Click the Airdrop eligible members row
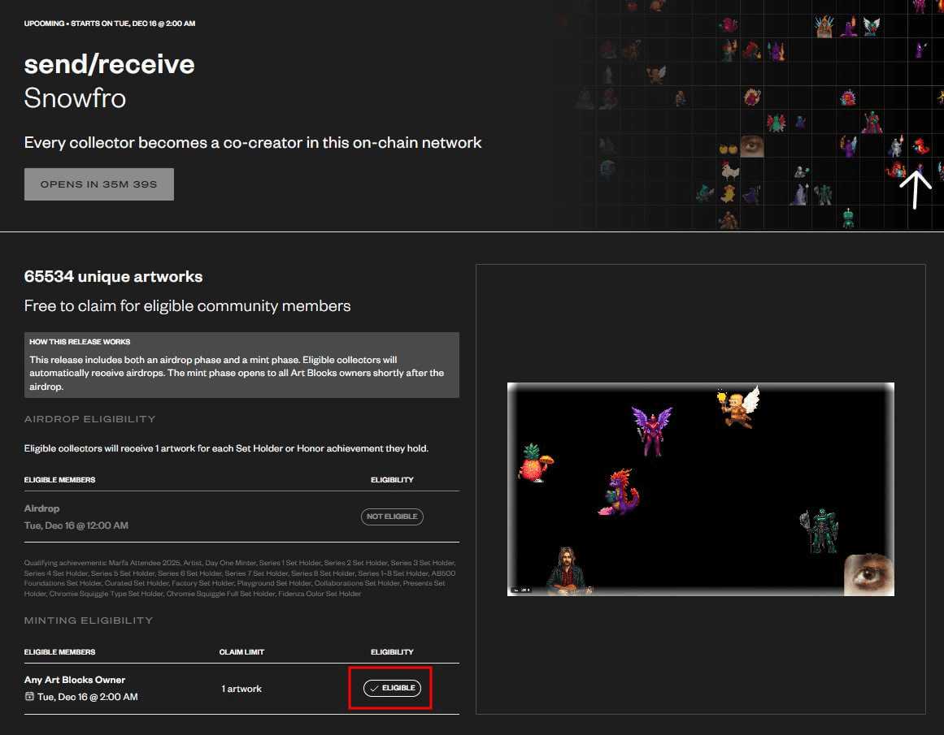 click(42, 508)
